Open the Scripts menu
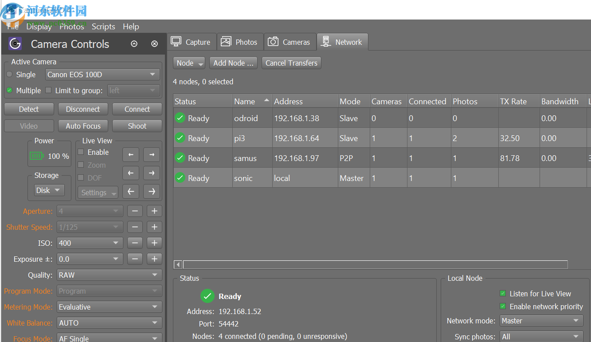 pyautogui.click(x=103, y=27)
